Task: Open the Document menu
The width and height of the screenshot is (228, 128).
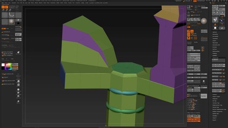Action: point(14,3)
